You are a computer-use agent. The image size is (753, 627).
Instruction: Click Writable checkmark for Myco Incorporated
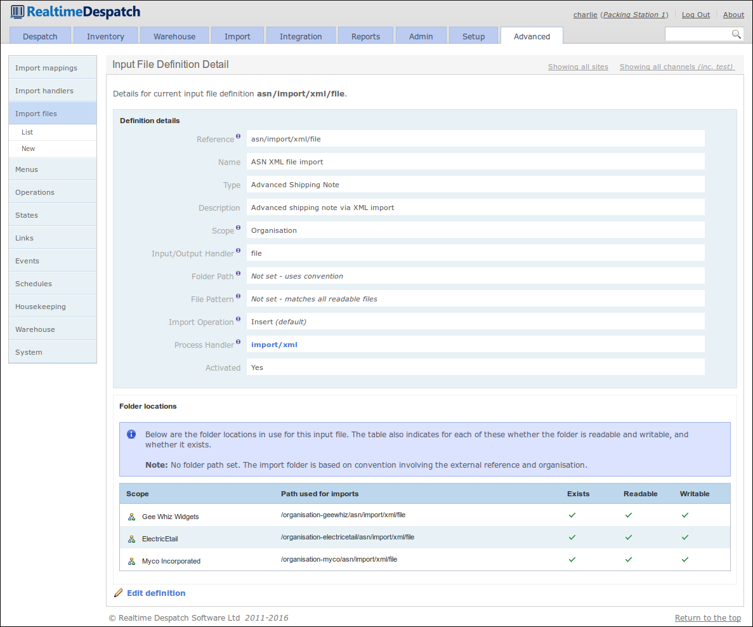[x=685, y=559]
